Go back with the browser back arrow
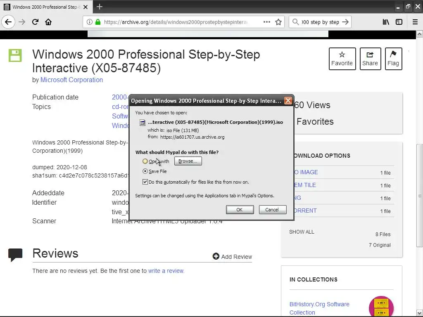This screenshot has height=317, width=423. 8,22
